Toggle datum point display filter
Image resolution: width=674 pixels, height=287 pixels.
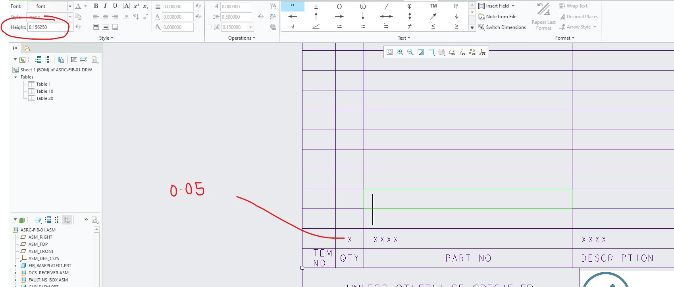(x=472, y=52)
